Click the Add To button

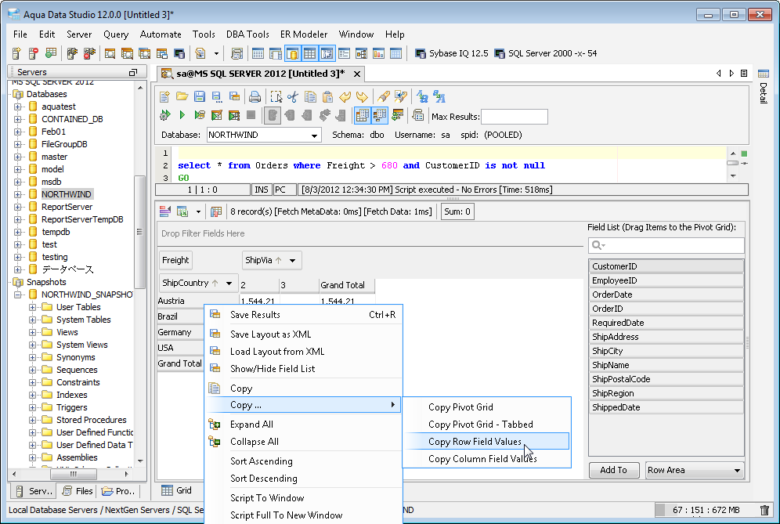[613, 471]
